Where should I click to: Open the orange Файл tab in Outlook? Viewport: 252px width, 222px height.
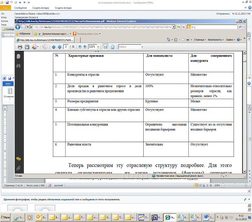tap(6, 7)
